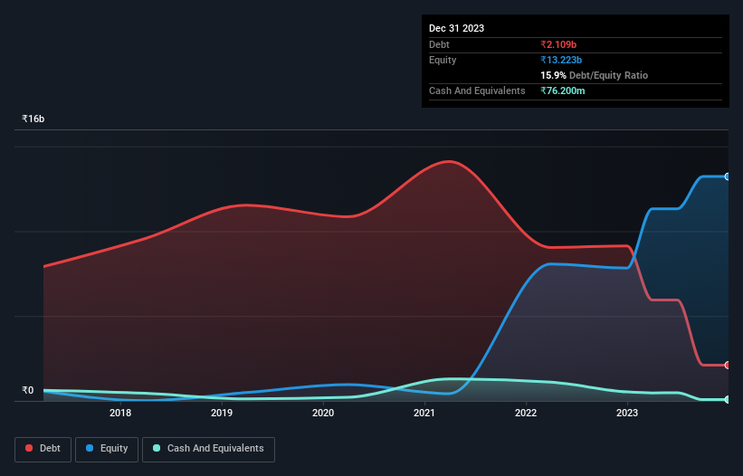Click the 2023 axis label
This screenshot has height=476, width=743.
[627, 413]
